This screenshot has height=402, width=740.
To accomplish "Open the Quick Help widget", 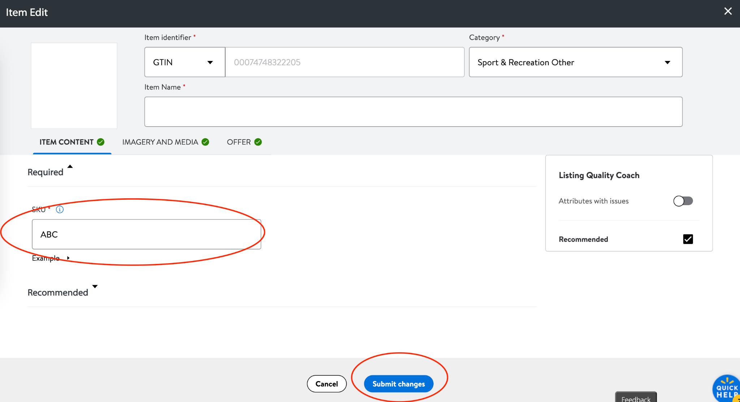I will [726, 389].
